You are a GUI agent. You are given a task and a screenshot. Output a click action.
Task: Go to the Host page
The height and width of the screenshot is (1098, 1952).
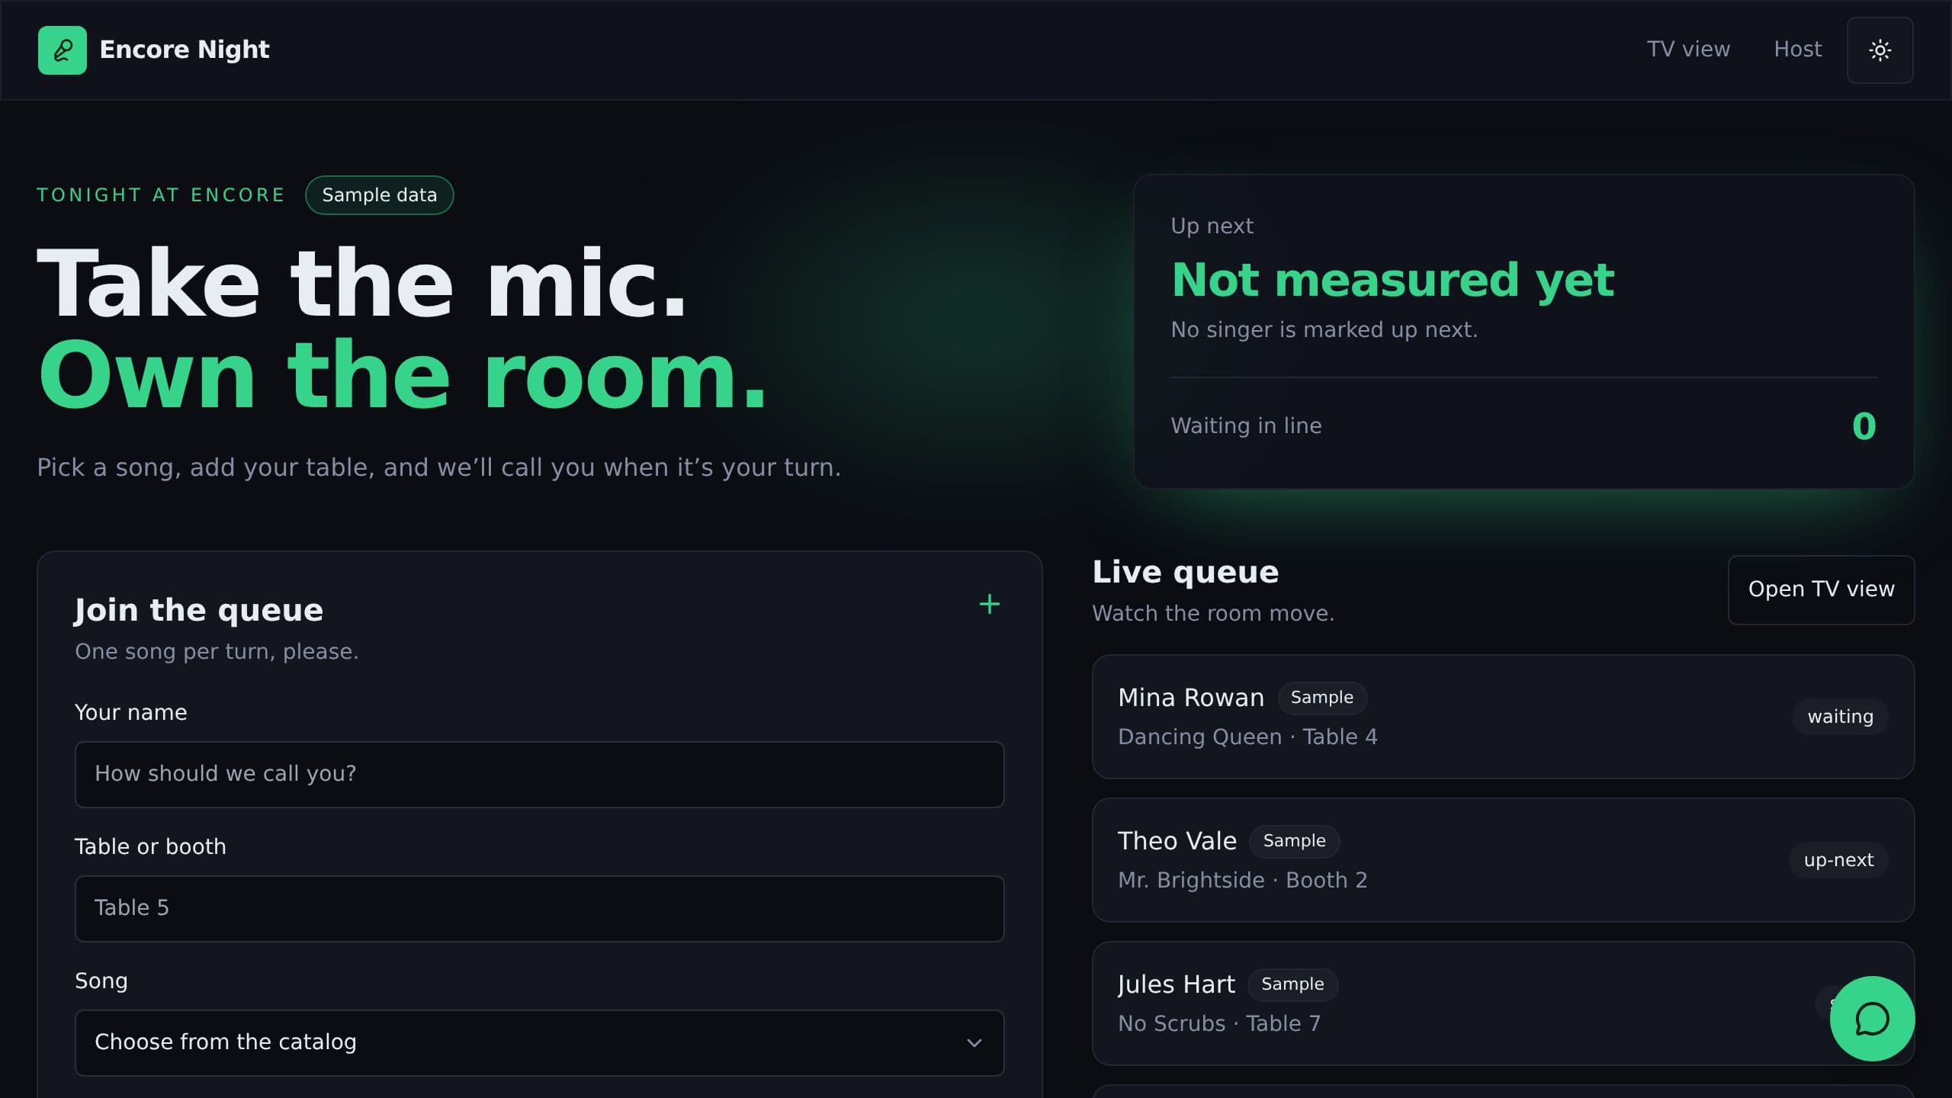point(1797,50)
